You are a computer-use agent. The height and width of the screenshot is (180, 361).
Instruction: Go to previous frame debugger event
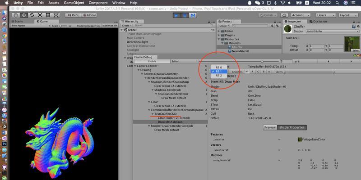point(328,61)
